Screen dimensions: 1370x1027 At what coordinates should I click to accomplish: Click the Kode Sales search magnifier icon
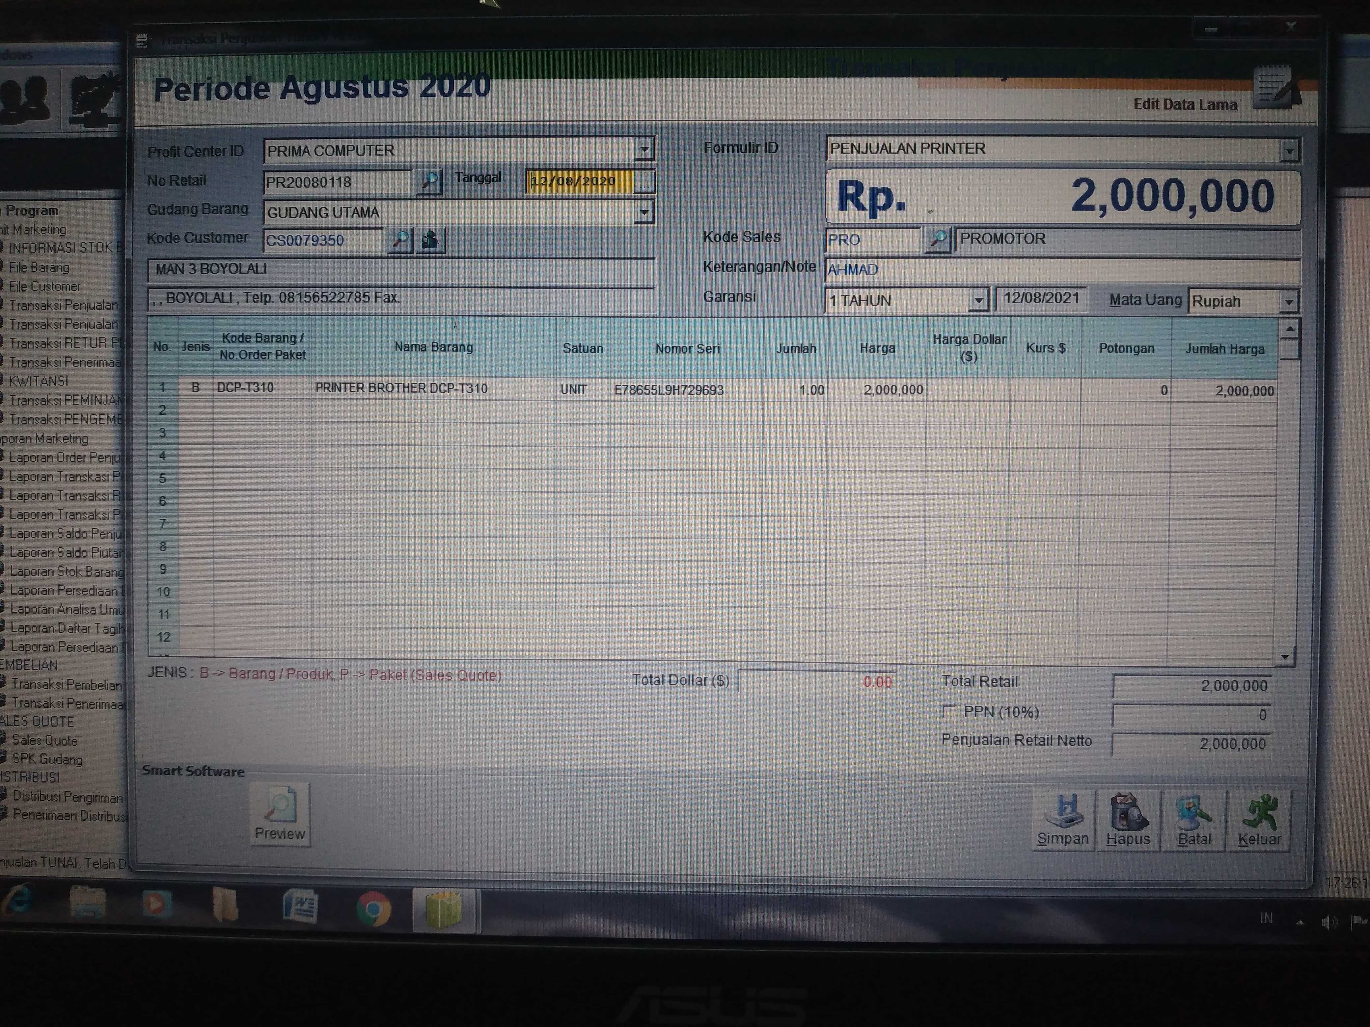tap(937, 239)
